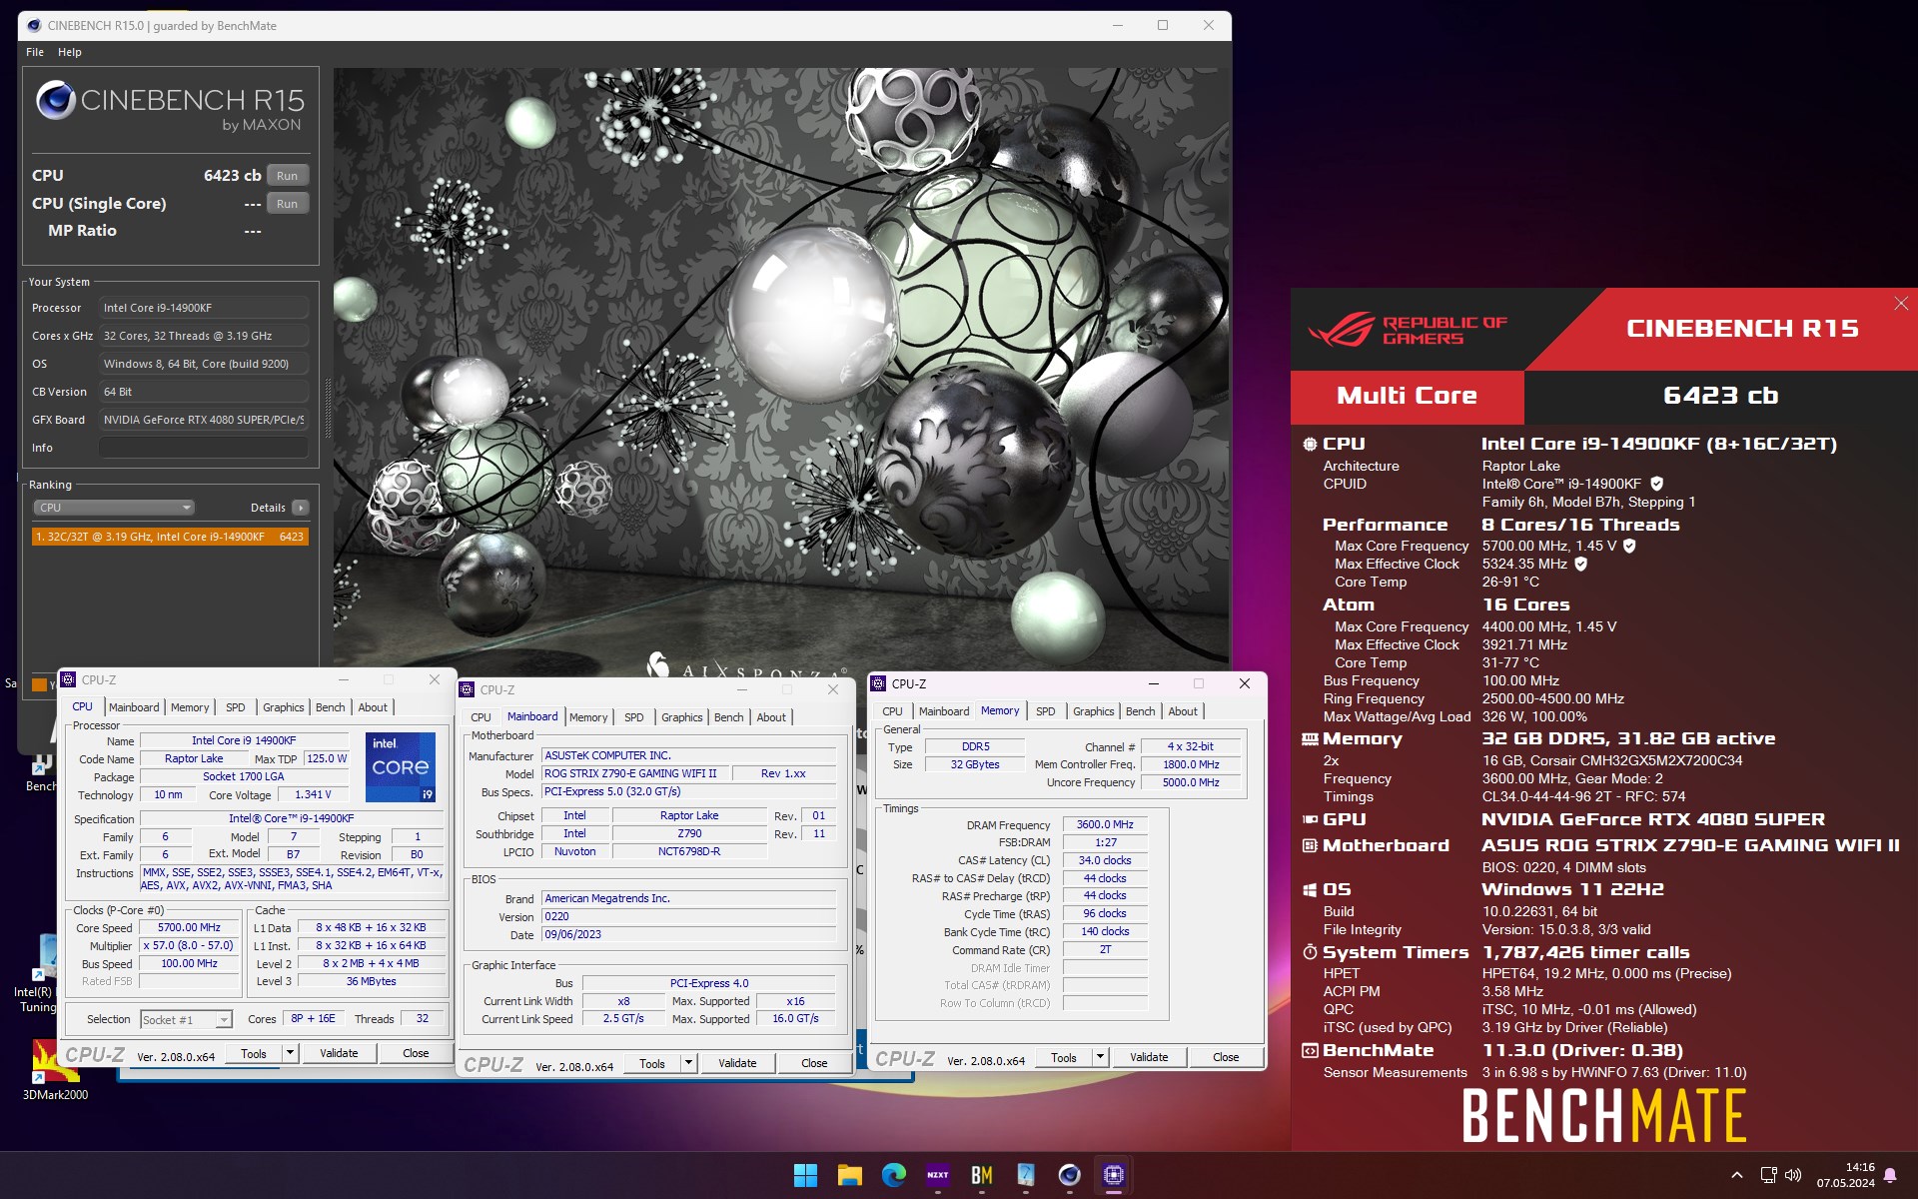Switch to Memory tab in left CPU-Z
Viewport: 1918px width, 1199px height.
coord(190,707)
